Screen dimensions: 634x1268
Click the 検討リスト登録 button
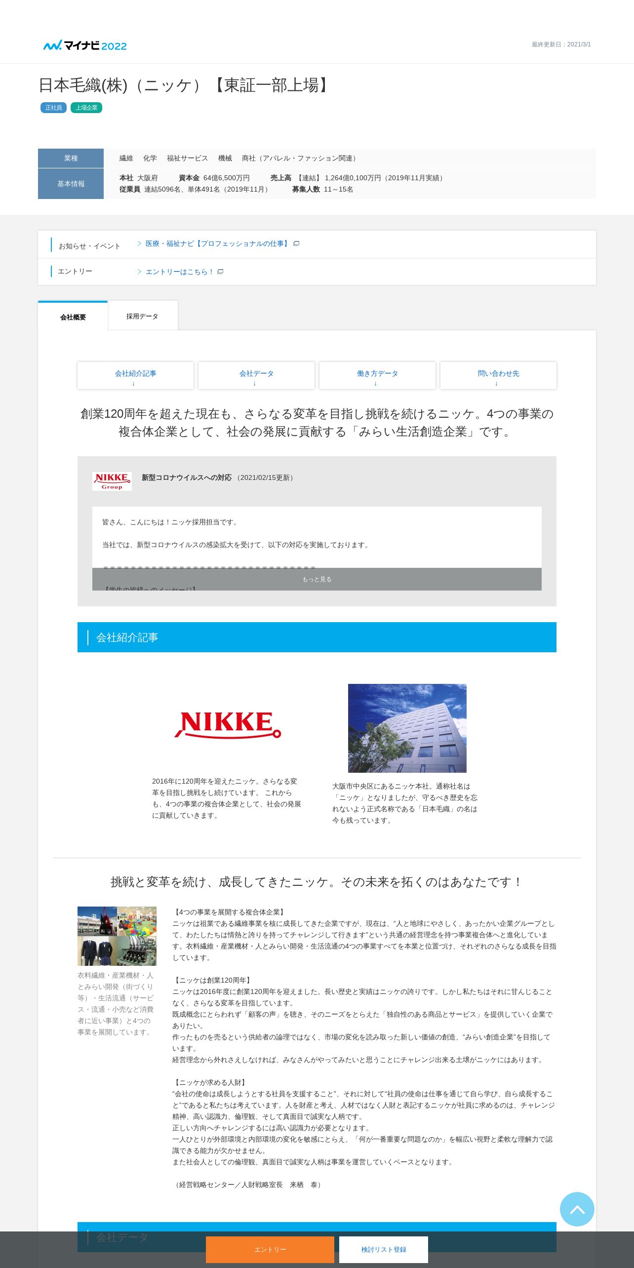[x=384, y=1250]
